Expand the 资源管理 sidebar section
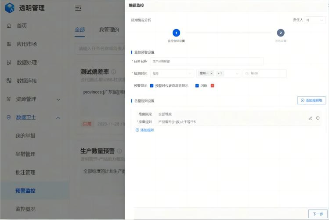This screenshot has width=329, height=220. [58, 99]
